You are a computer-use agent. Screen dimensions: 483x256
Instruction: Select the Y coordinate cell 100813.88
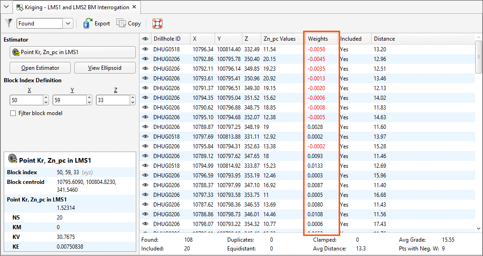[228, 137]
